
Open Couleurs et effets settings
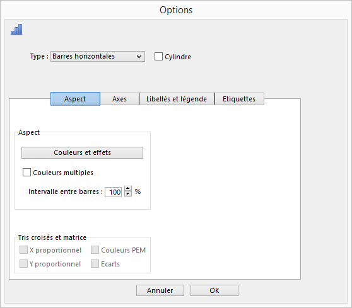pos(82,152)
